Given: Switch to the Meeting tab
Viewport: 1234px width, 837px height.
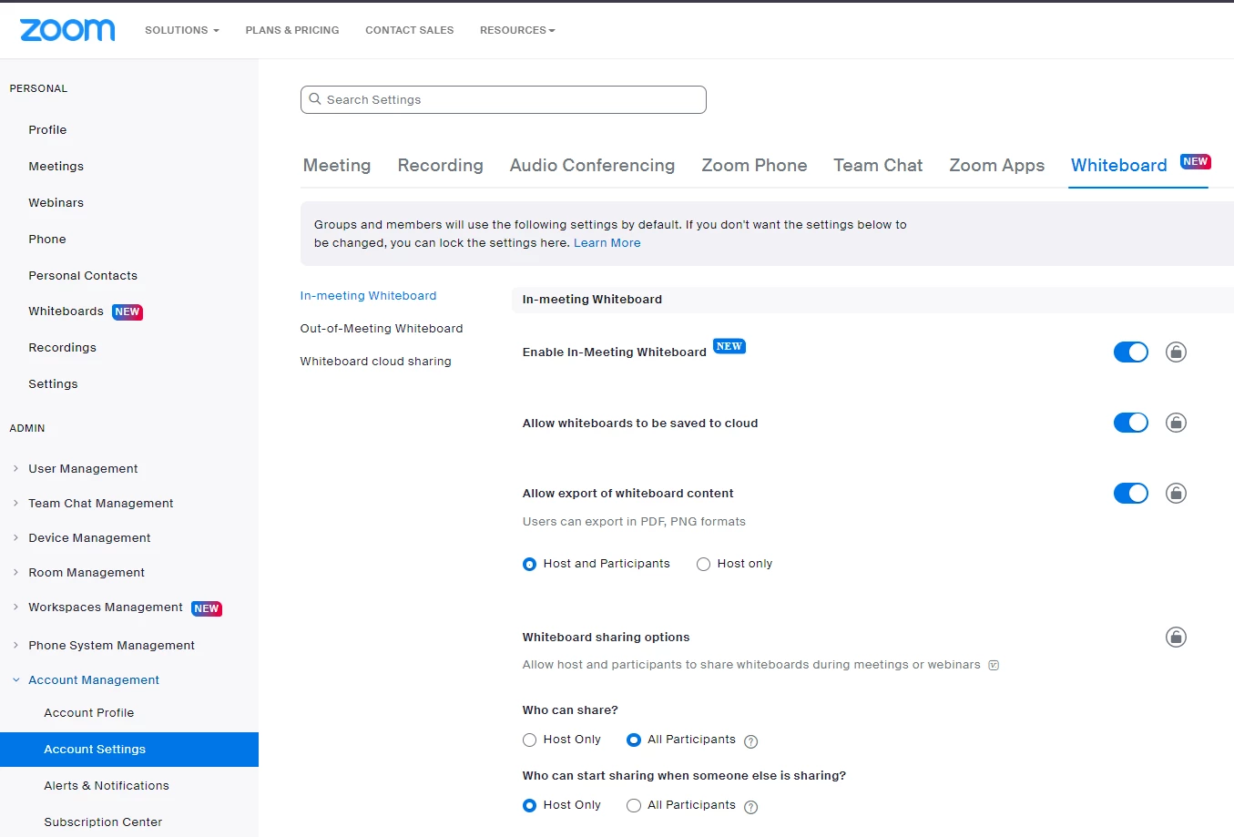Looking at the screenshot, I should click(337, 166).
